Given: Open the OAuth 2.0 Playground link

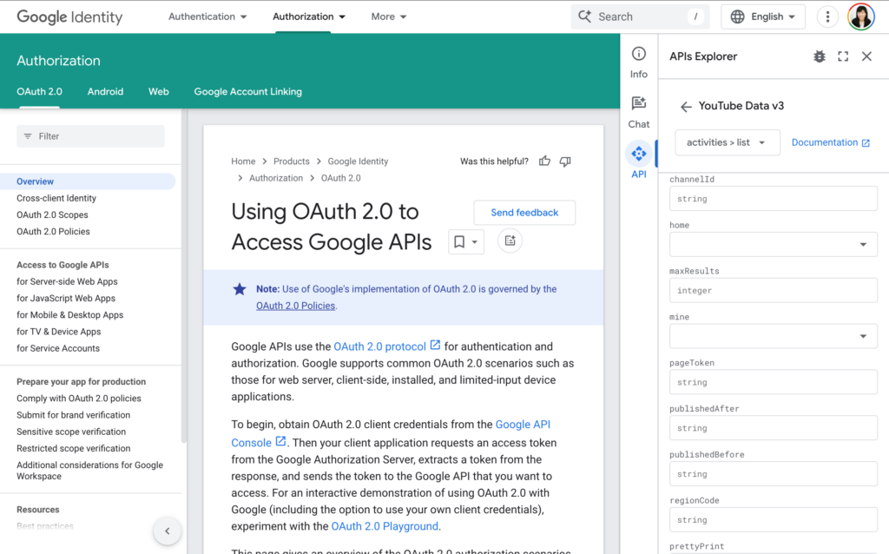Looking at the screenshot, I should (385, 526).
